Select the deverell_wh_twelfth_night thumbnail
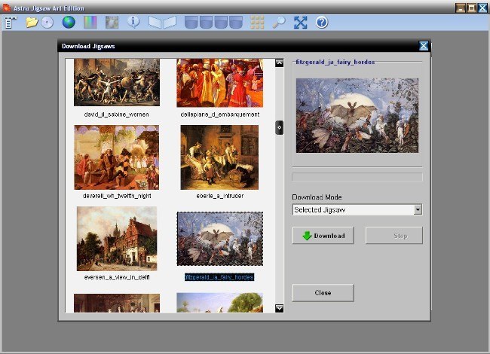This screenshot has height=354, width=490. click(x=117, y=157)
